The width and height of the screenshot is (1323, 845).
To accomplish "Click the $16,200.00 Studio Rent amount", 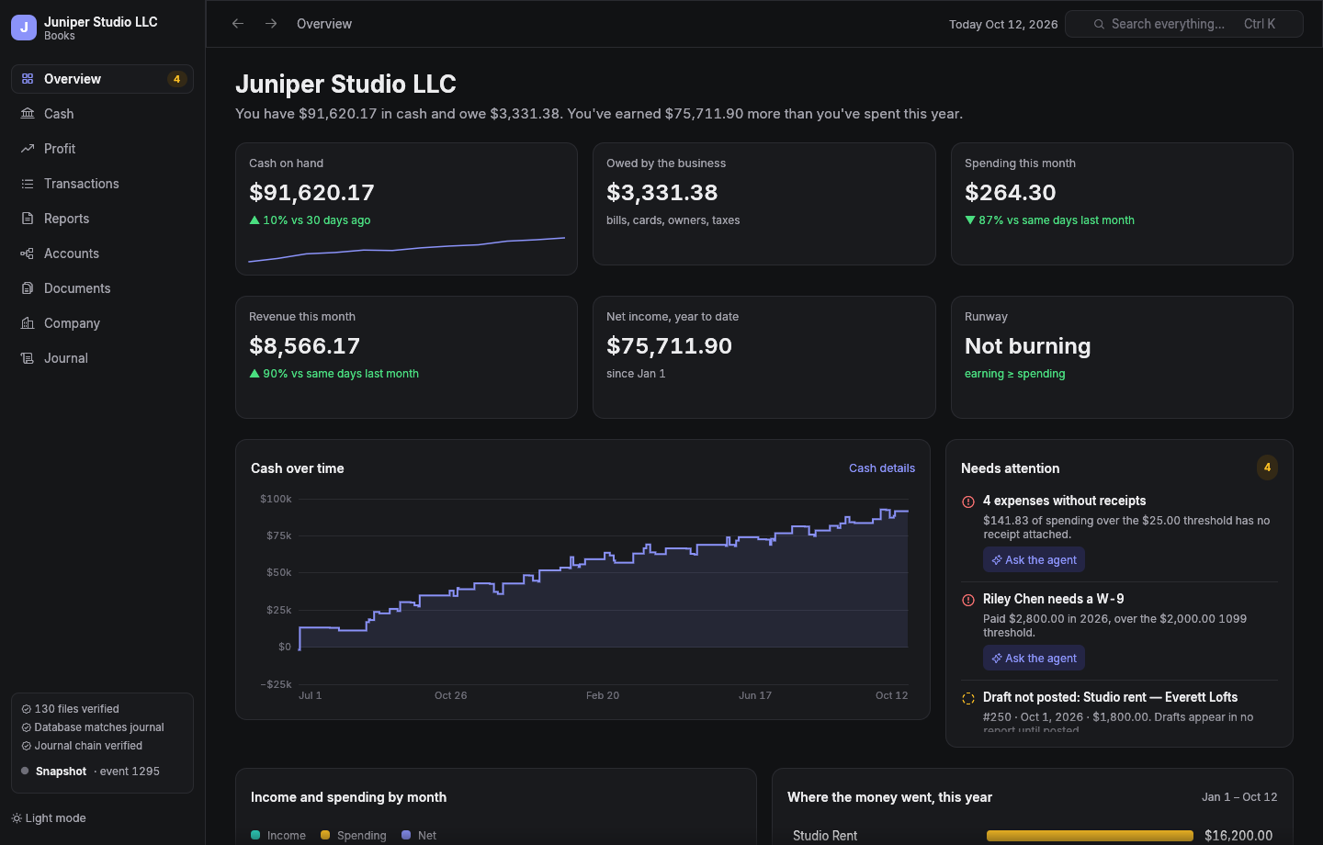I will [x=1238, y=836].
